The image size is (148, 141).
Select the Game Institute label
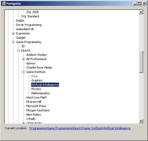(x=36, y=72)
